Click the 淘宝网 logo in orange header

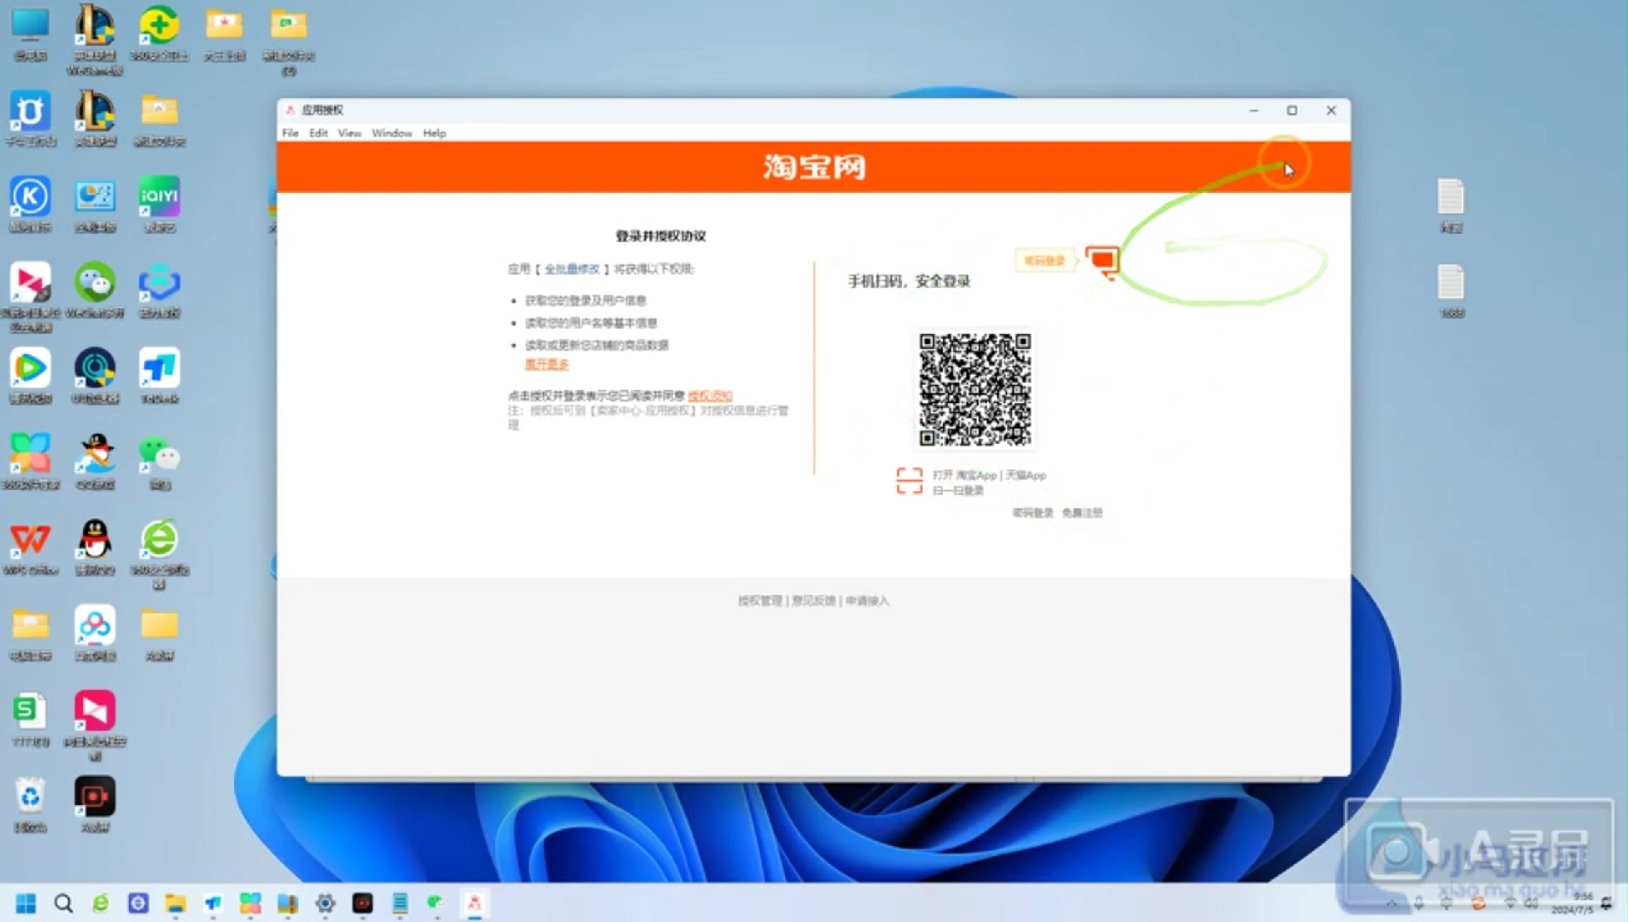(x=814, y=166)
